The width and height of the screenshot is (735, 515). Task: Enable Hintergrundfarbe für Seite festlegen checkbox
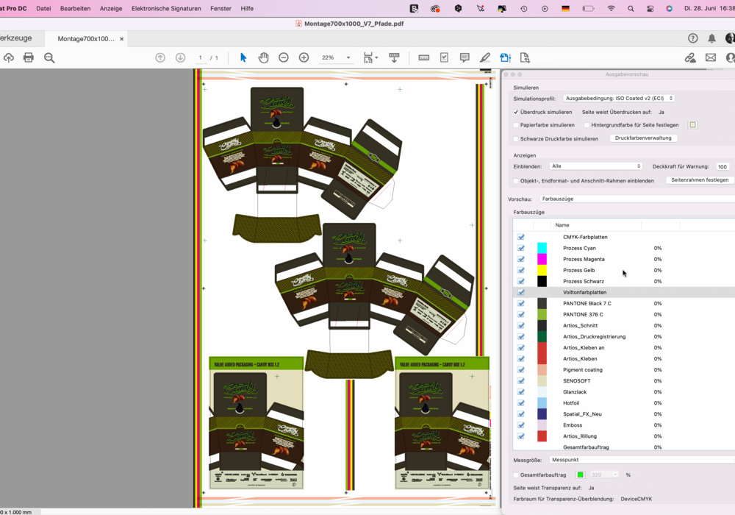587,125
